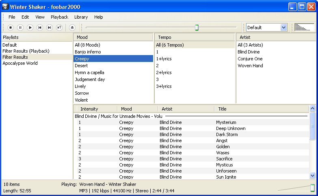Click the seek bar slider handle
The height and width of the screenshot is (196, 318).
(x=197, y=27)
